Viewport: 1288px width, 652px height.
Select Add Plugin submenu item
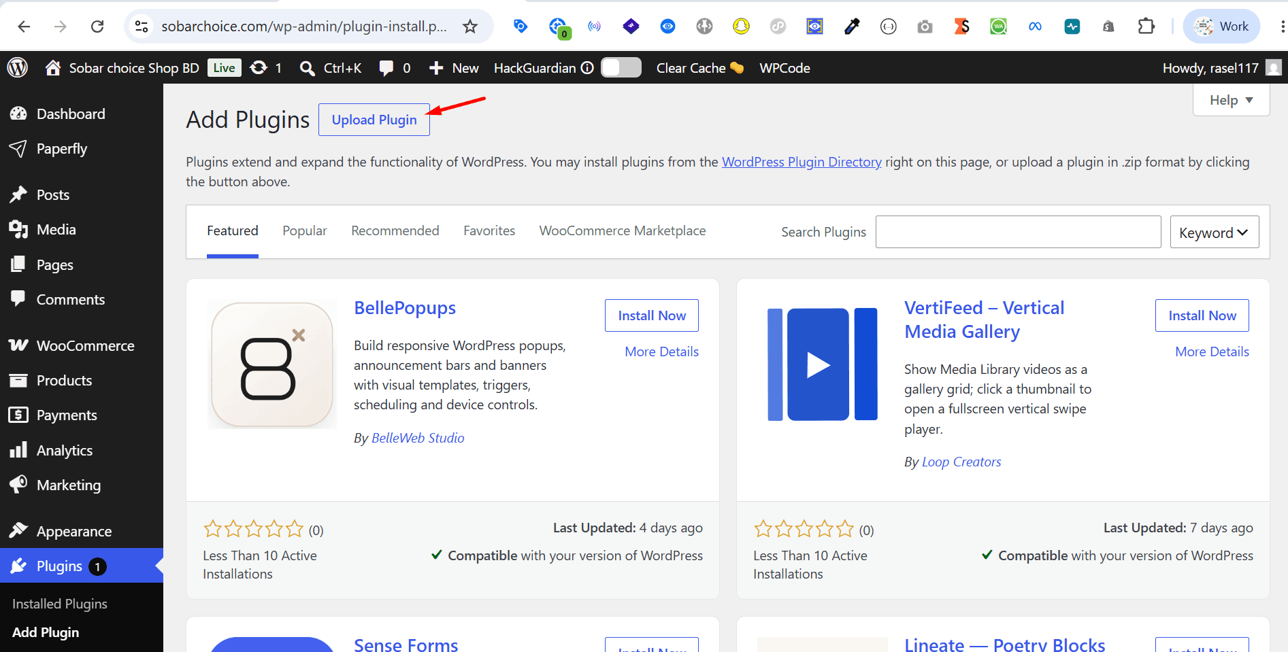click(x=46, y=632)
